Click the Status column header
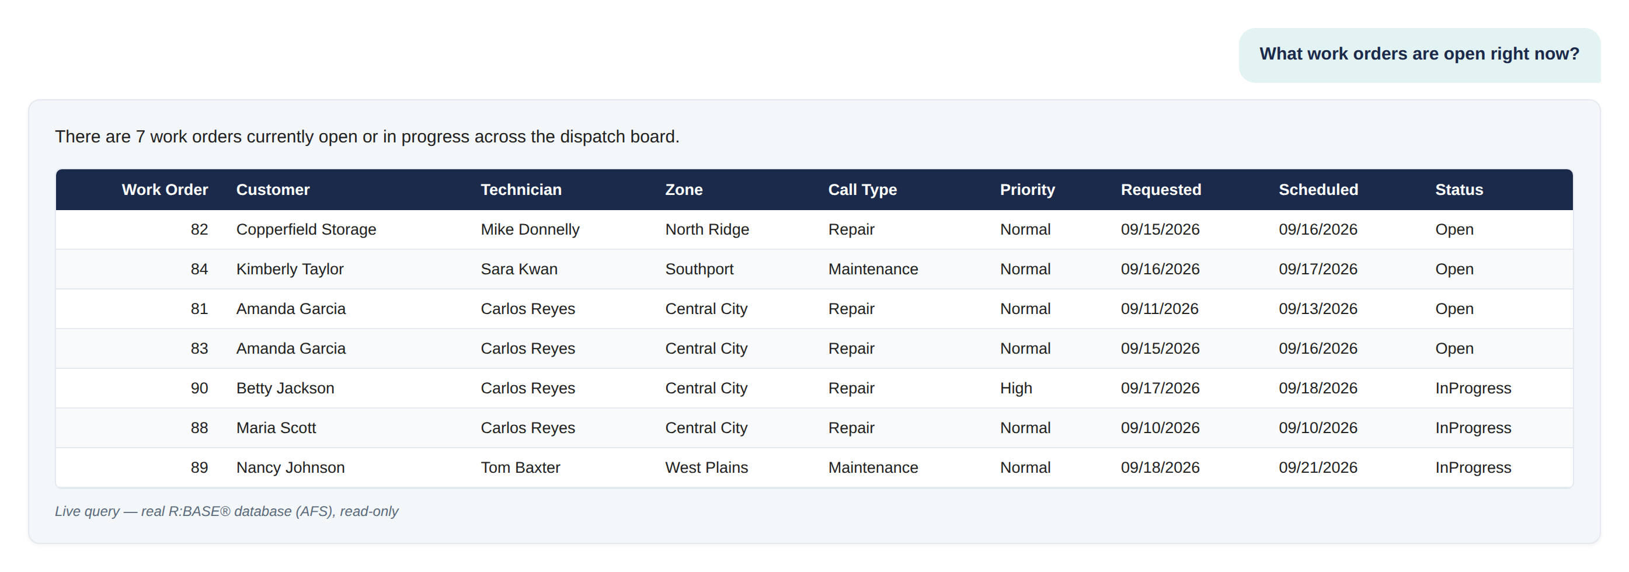Image resolution: width=1629 pixels, height=572 pixels. click(1459, 190)
